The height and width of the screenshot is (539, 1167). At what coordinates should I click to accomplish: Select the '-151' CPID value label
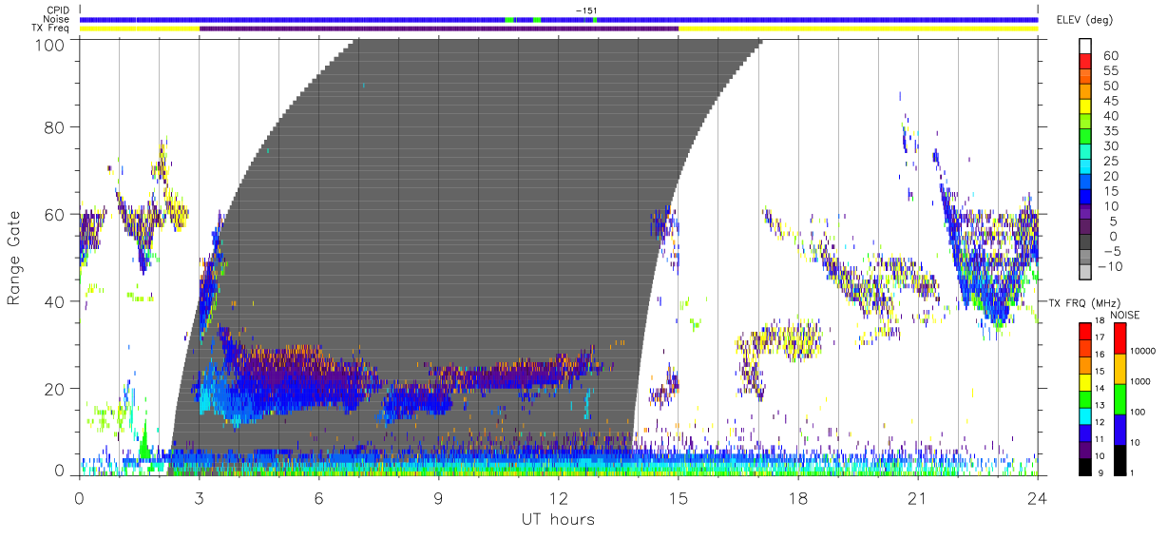[x=586, y=10]
